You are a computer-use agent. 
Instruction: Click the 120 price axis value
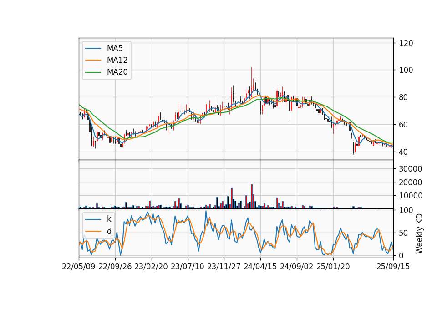(406, 43)
